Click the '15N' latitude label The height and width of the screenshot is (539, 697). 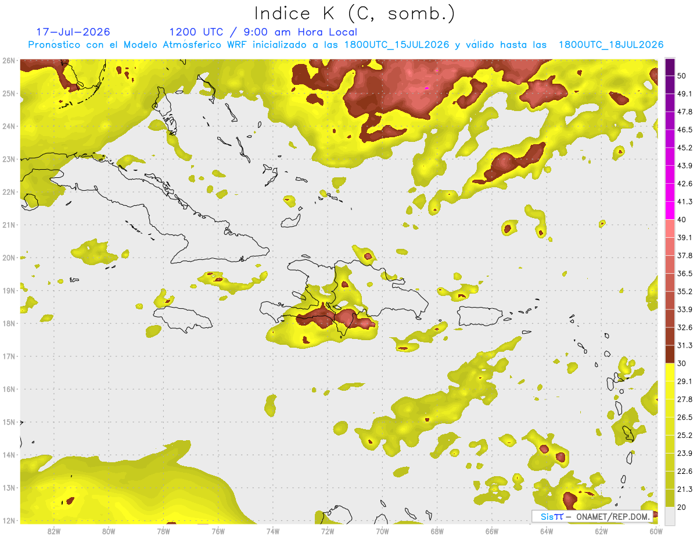[8, 422]
